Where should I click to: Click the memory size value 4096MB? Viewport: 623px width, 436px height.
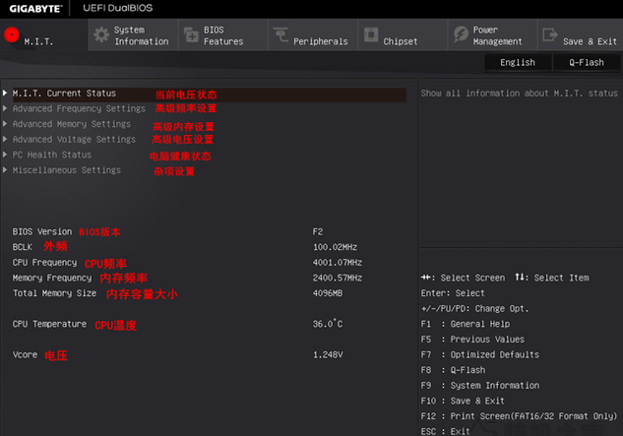328,293
